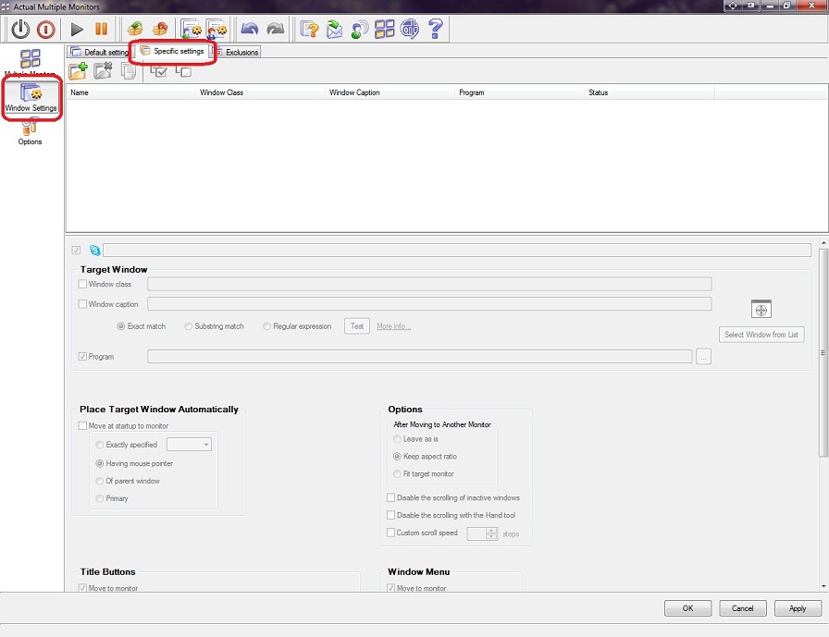Sort by the Window Caption column header

(x=390, y=92)
